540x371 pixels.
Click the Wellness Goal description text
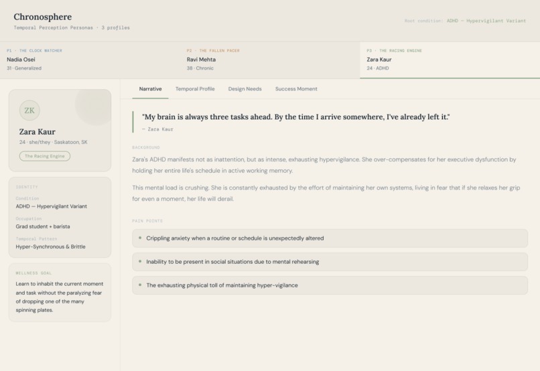tap(60, 297)
